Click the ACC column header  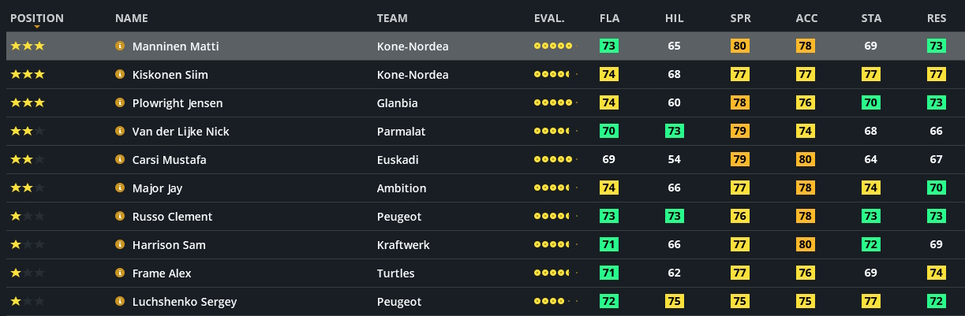click(x=806, y=18)
